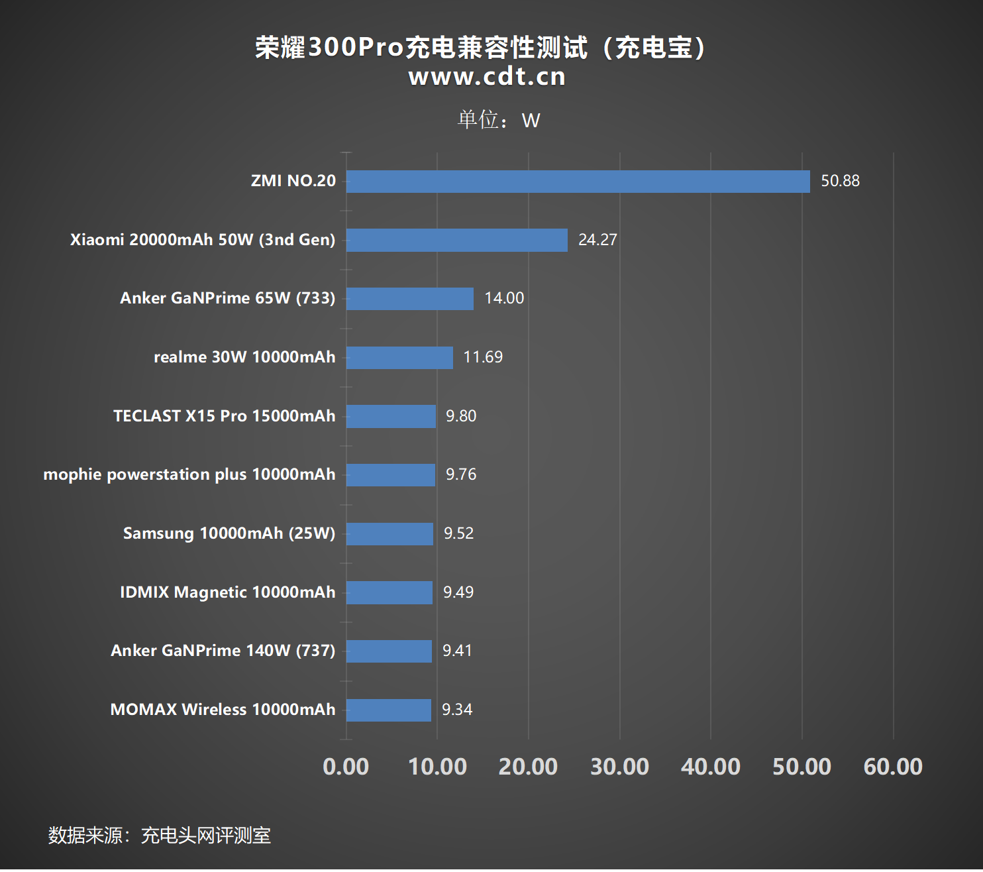Click the unit label 单位：W

499,120
